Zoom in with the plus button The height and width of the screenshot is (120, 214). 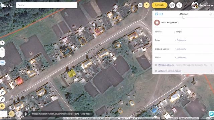click(x=2, y=50)
